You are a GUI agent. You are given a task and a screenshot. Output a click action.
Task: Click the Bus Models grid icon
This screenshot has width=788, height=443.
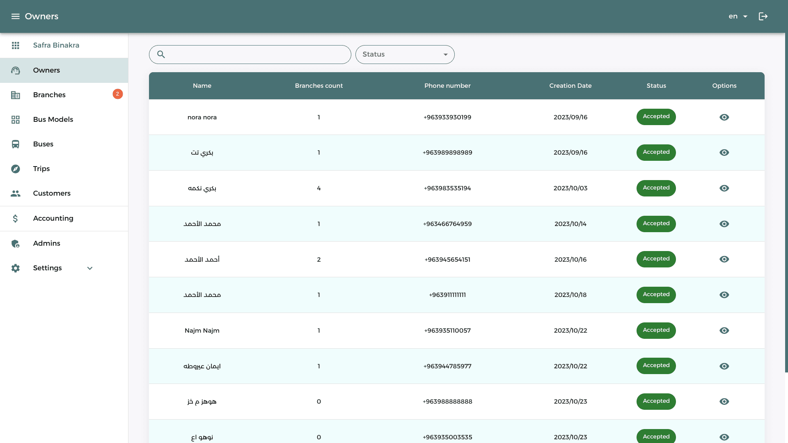point(16,120)
